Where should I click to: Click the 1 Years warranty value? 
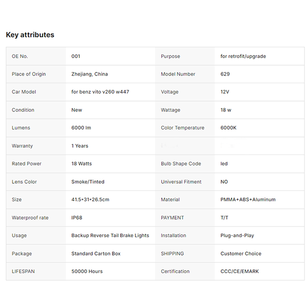pyautogui.click(x=80, y=146)
